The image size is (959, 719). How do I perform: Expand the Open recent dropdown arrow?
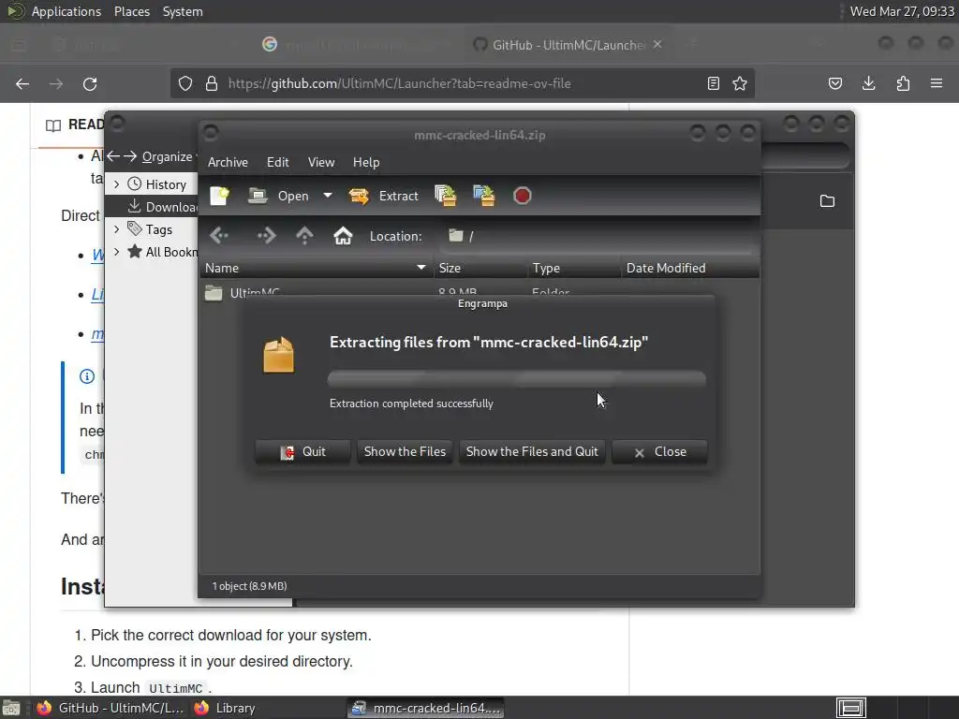tap(328, 196)
